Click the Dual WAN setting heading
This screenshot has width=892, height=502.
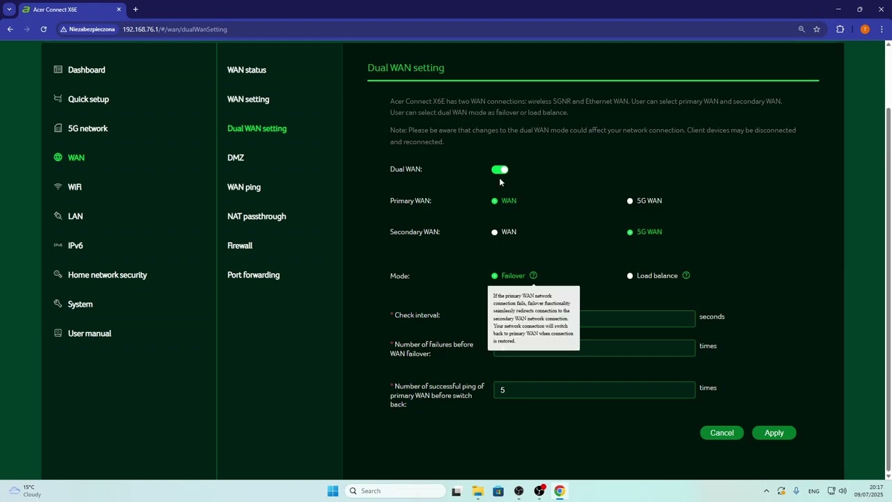(x=406, y=68)
